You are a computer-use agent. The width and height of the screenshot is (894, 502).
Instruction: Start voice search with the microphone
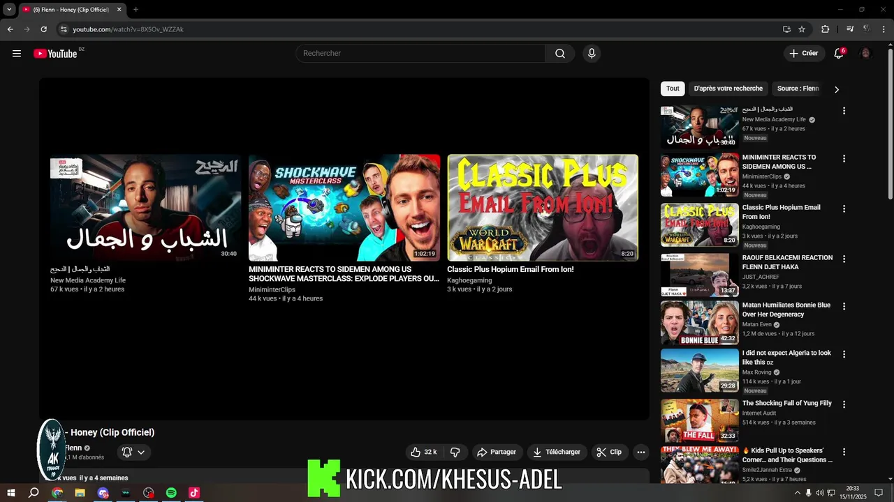[x=592, y=54]
